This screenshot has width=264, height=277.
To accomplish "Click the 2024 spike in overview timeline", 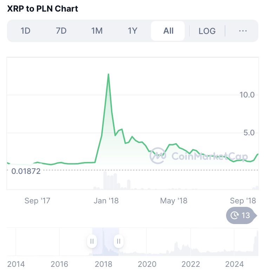I will click(256, 243).
